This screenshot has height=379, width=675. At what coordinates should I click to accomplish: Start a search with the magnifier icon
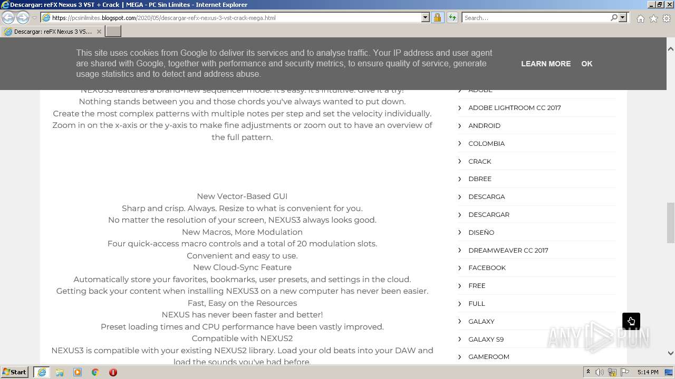tap(614, 17)
